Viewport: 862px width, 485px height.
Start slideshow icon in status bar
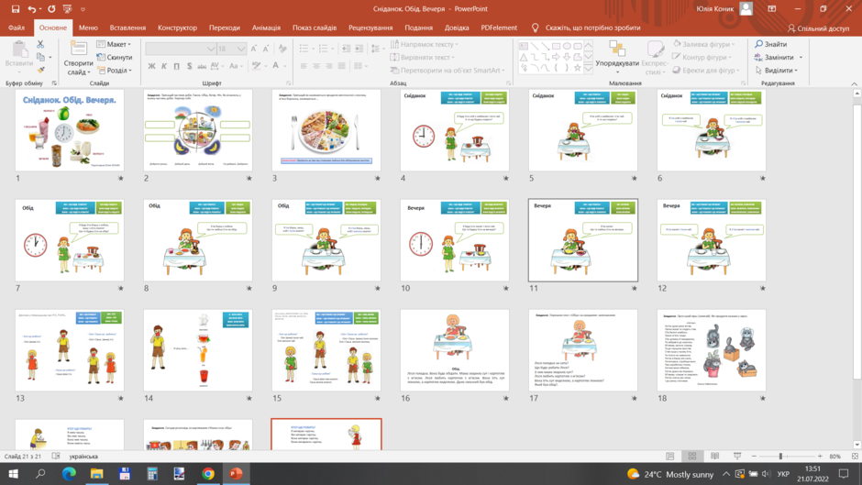click(737, 457)
